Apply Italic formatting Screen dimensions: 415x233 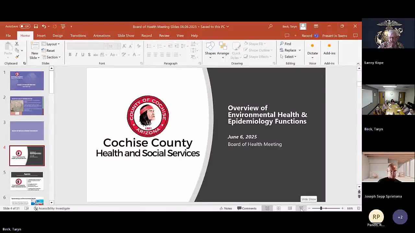pyautogui.click(x=76, y=54)
